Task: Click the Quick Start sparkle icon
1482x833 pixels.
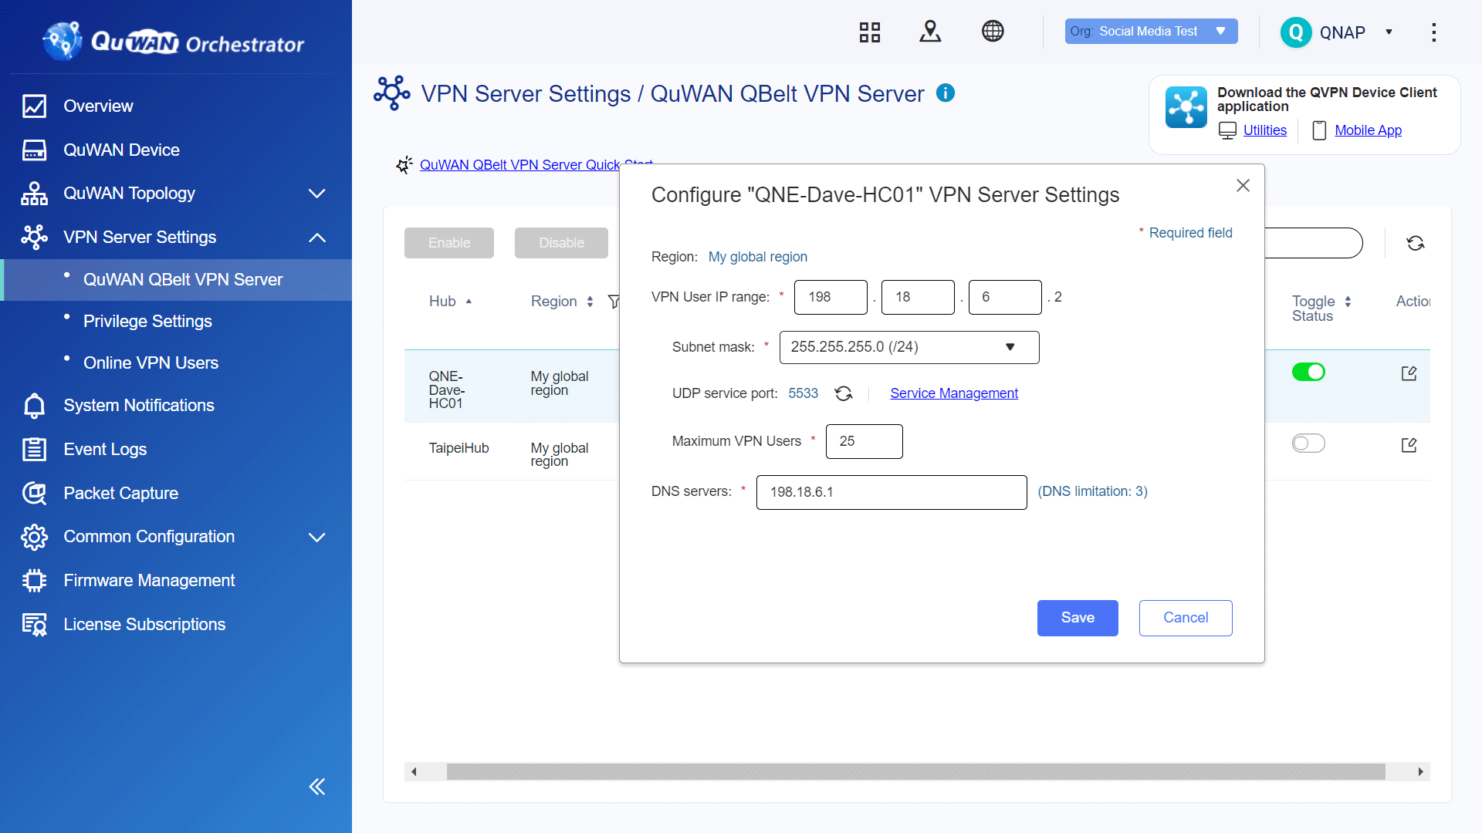Action: [x=404, y=165]
